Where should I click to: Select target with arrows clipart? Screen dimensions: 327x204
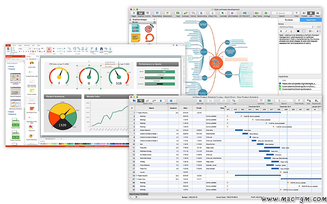pos(149,28)
